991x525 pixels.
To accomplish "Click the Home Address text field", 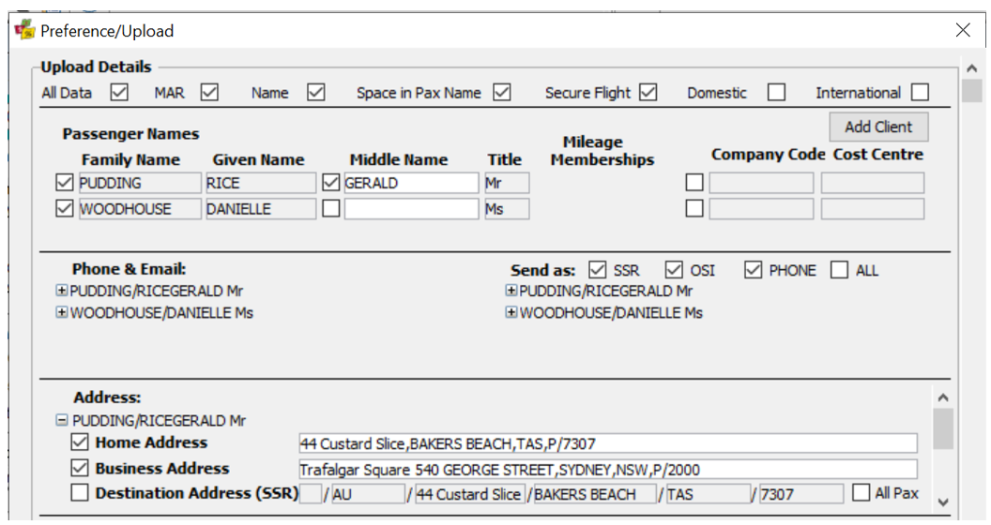I will pos(608,443).
